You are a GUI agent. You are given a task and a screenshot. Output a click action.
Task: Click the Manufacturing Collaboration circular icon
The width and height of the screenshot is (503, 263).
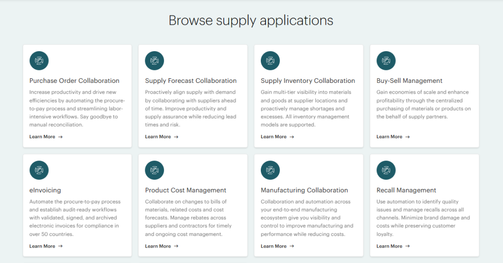270,170
